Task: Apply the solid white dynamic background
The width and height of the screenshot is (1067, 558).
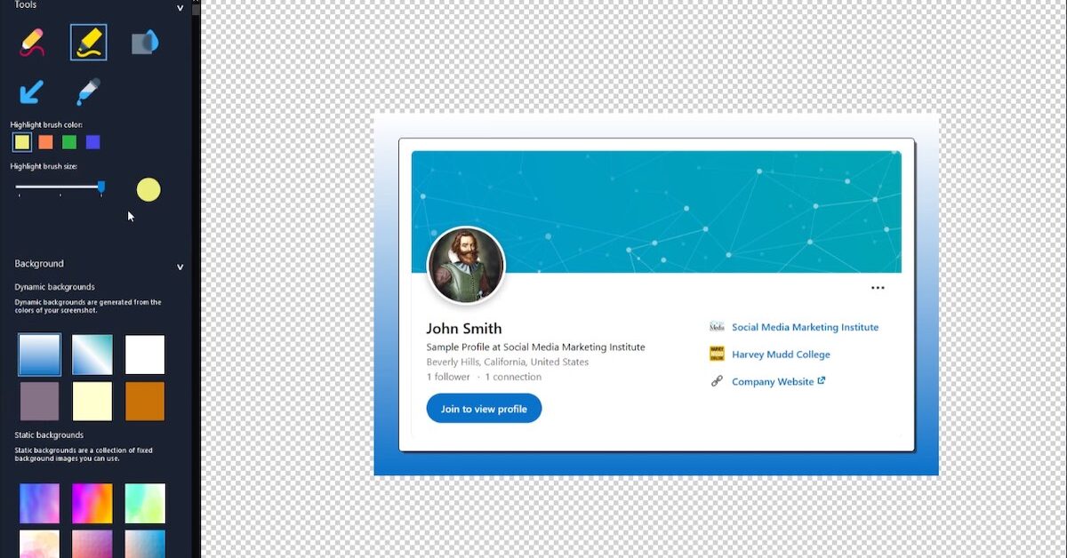Action: pos(145,355)
